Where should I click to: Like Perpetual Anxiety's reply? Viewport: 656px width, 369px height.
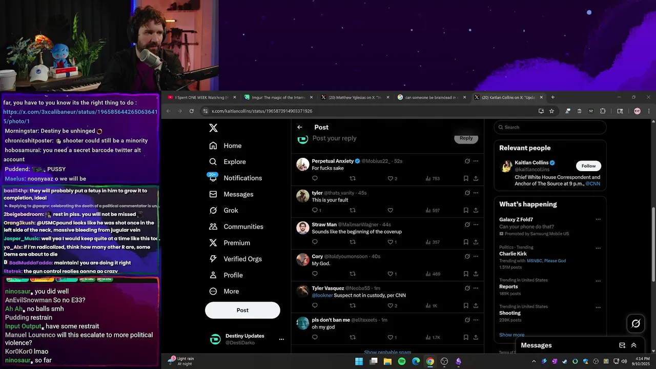tap(390, 178)
